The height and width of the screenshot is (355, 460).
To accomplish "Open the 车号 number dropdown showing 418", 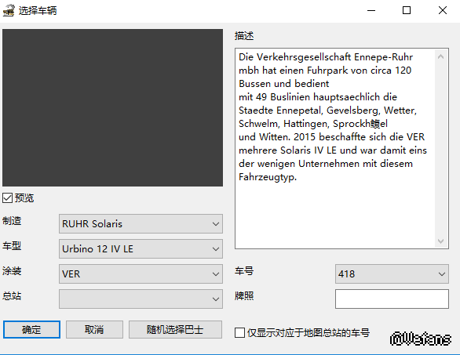I will click(x=392, y=273).
